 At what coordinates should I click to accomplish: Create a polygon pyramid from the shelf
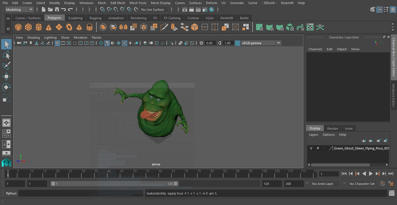pos(79,27)
